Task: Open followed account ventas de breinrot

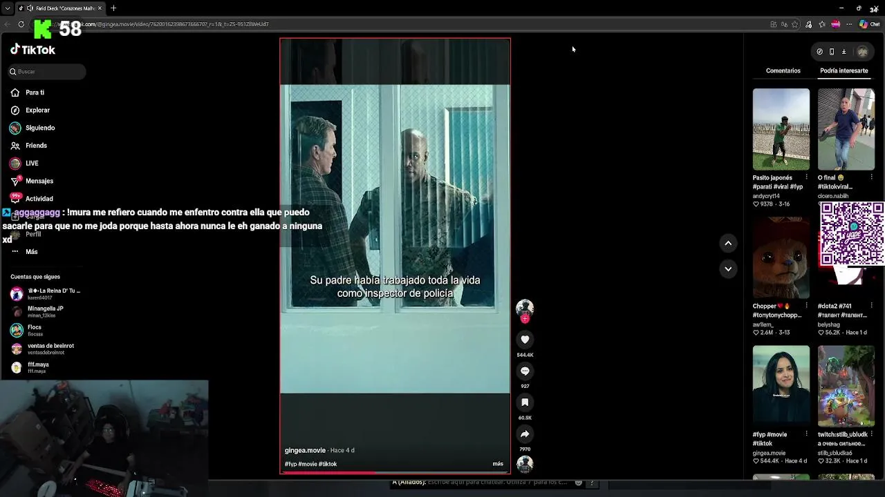Action: pyautogui.click(x=50, y=349)
